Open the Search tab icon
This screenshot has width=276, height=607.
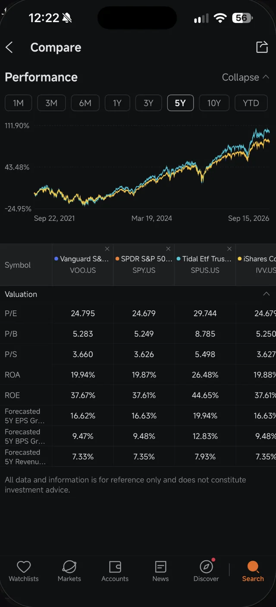point(253,571)
